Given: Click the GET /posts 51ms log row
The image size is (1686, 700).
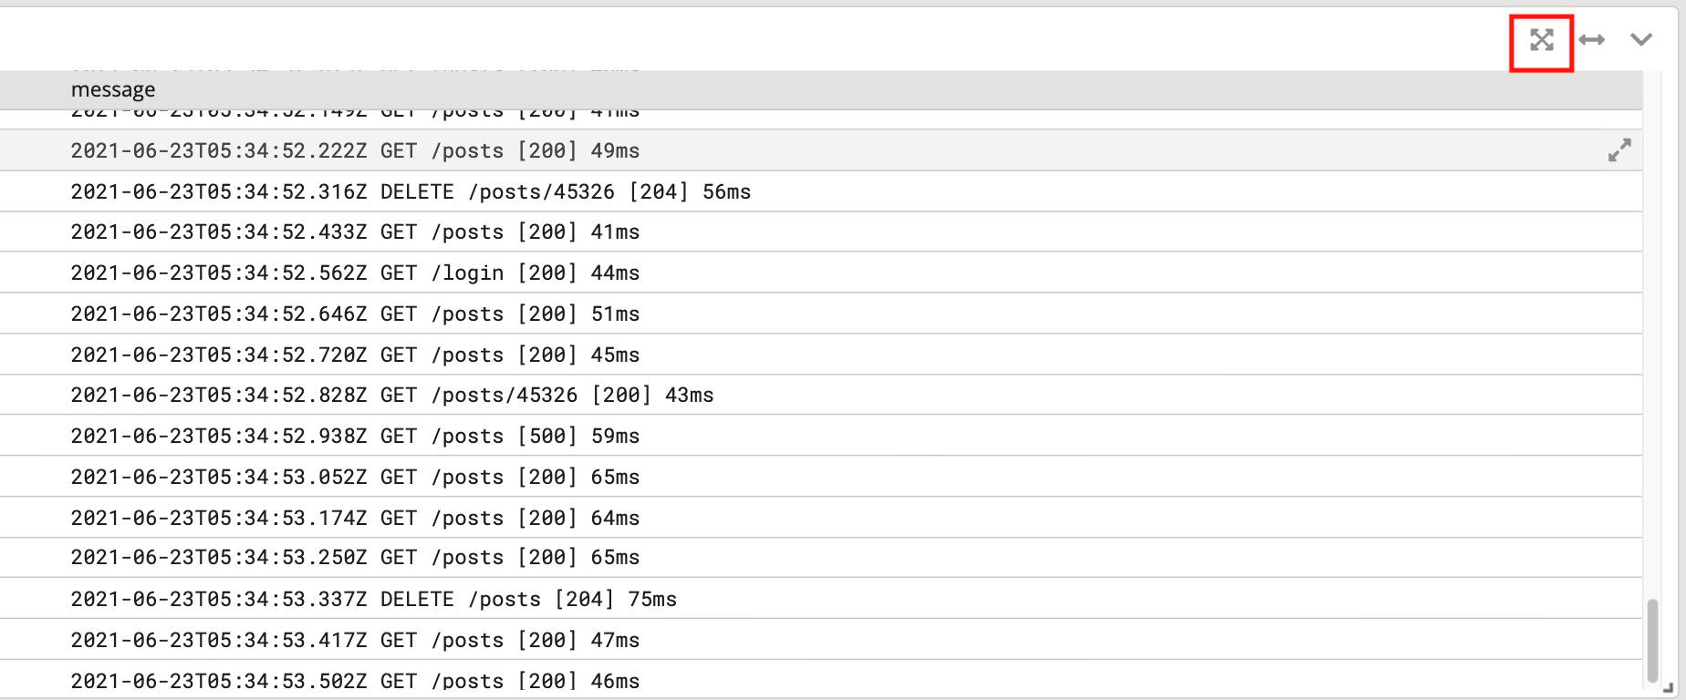Looking at the screenshot, I should [x=355, y=314].
